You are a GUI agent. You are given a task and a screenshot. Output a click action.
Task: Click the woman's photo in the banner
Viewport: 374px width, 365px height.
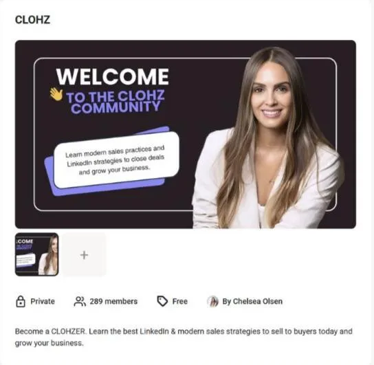pyautogui.click(x=268, y=138)
